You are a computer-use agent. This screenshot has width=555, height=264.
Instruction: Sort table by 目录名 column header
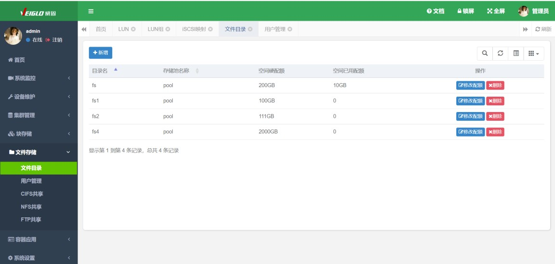(x=100, y=71)
